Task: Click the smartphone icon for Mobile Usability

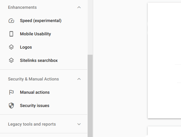Action: (x=11, y=34)
